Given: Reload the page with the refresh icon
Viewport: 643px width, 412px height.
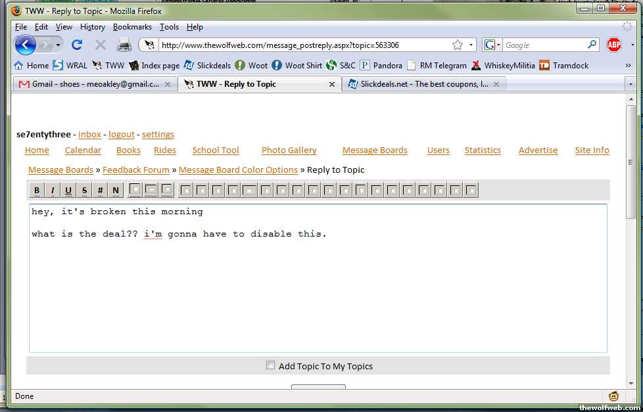Looking at the screenshot, I should coord(77,45).
